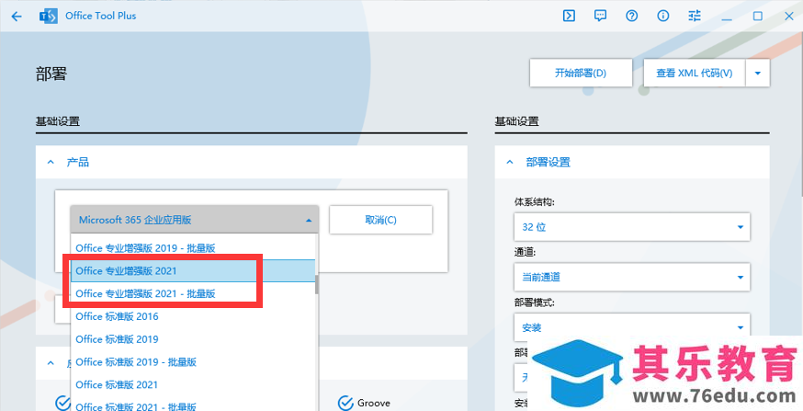The image size is (803, 411).
Task: Open the about info icon
Action: (663, 16)
